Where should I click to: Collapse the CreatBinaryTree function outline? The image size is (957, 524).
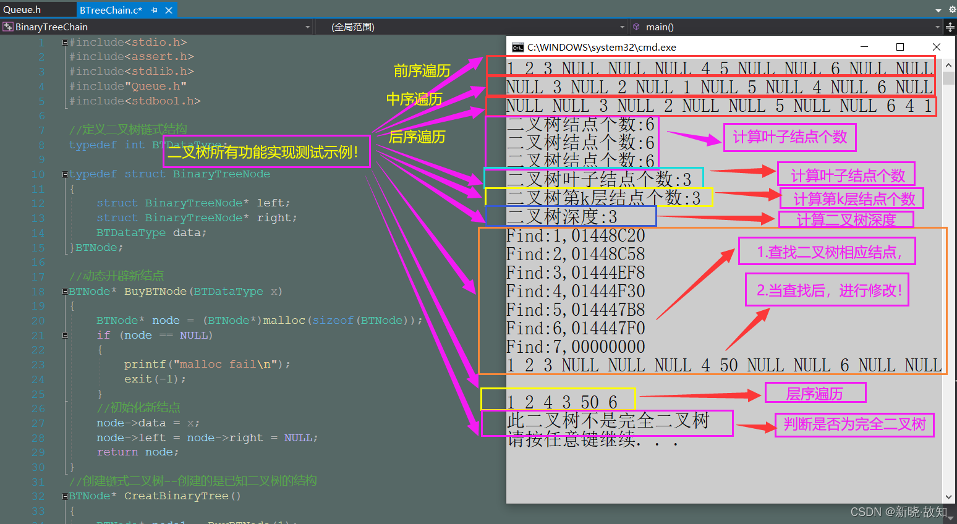click(65, 496)
